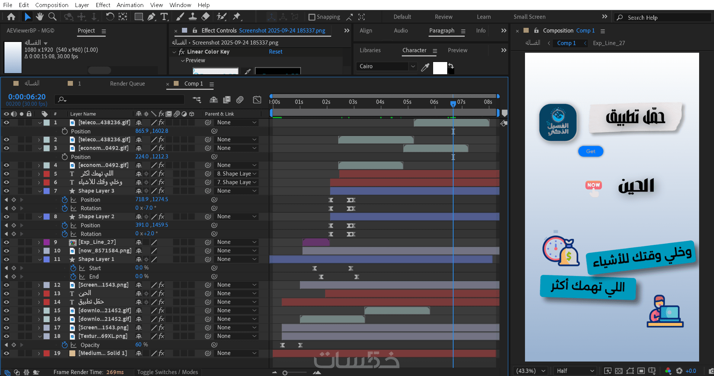Toggle visibility of Shape Layer 3
Image resolution: width=714 pixels, height=376 pixels.
(6, 191)
